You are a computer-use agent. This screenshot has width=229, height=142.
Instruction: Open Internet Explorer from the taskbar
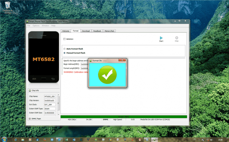[x=16, y=140]
